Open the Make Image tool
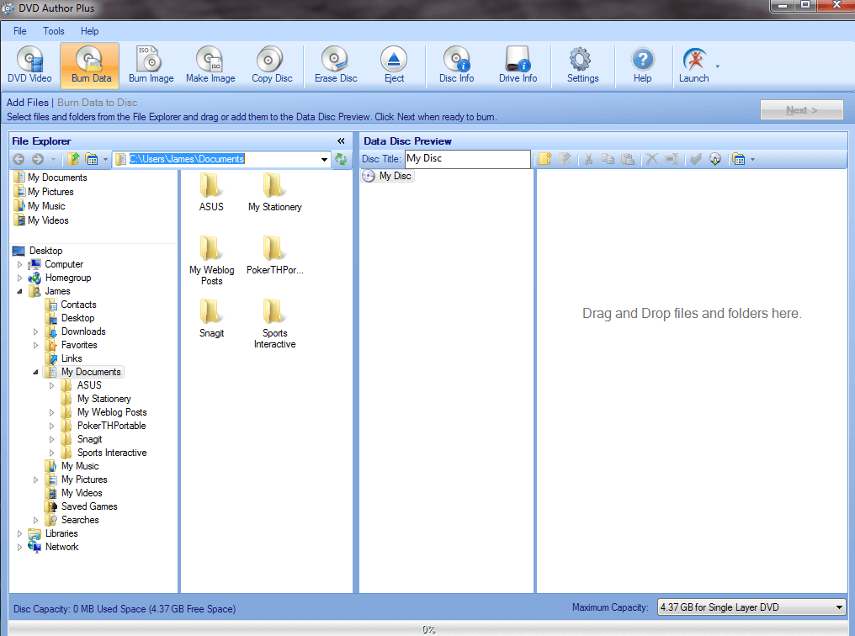Screen dimensions: 855x636 210,65
